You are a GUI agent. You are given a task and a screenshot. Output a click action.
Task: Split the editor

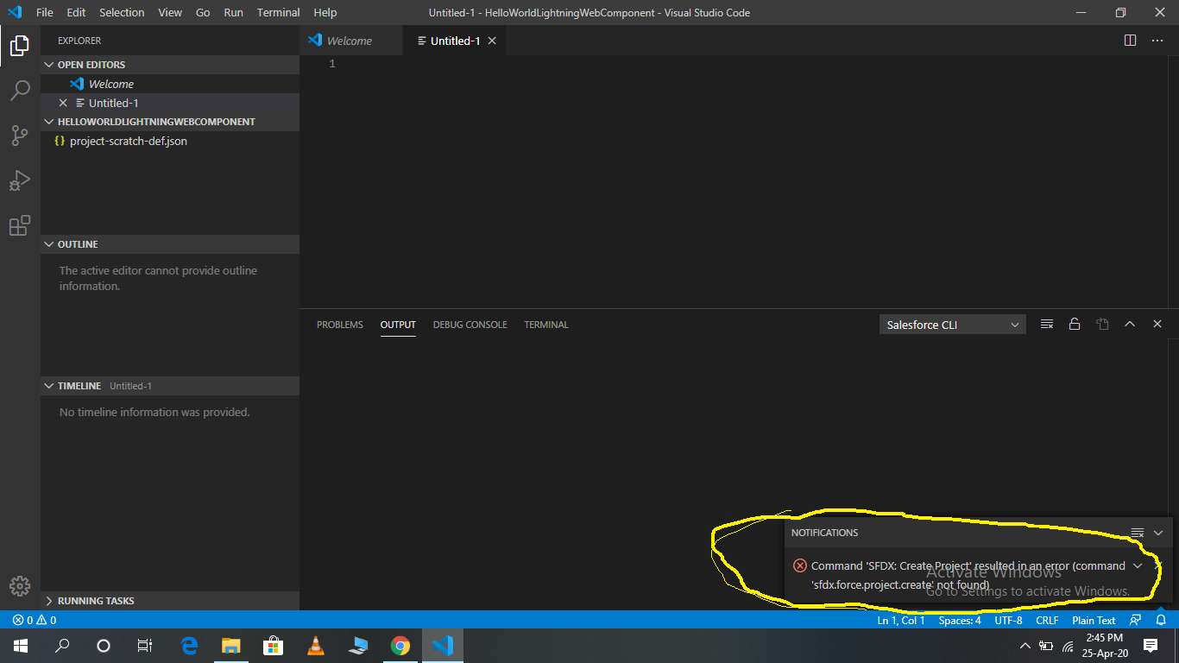click(x=1130, y=40)
